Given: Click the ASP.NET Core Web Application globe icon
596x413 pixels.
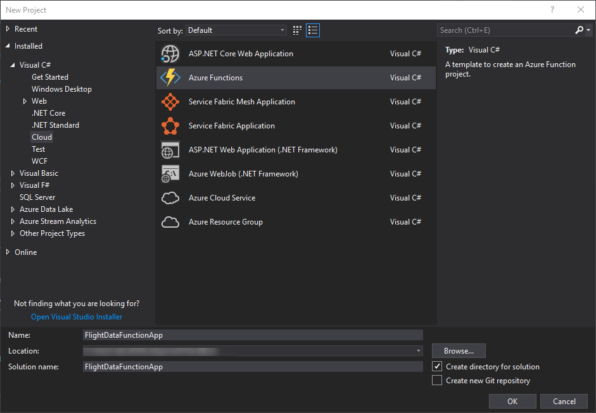Looking at the screenshot, I should click(x=170, y=54).
